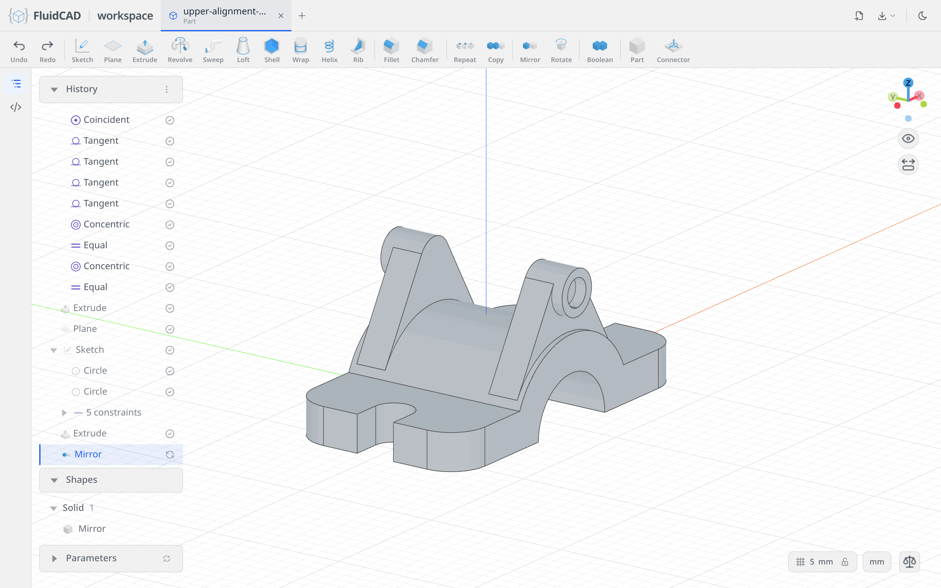Collapse the History panel

pos(54,90)
